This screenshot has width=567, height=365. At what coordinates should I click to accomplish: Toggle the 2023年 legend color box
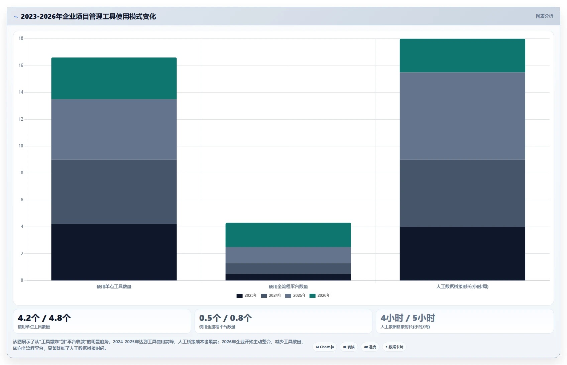[x=239, y=295]
